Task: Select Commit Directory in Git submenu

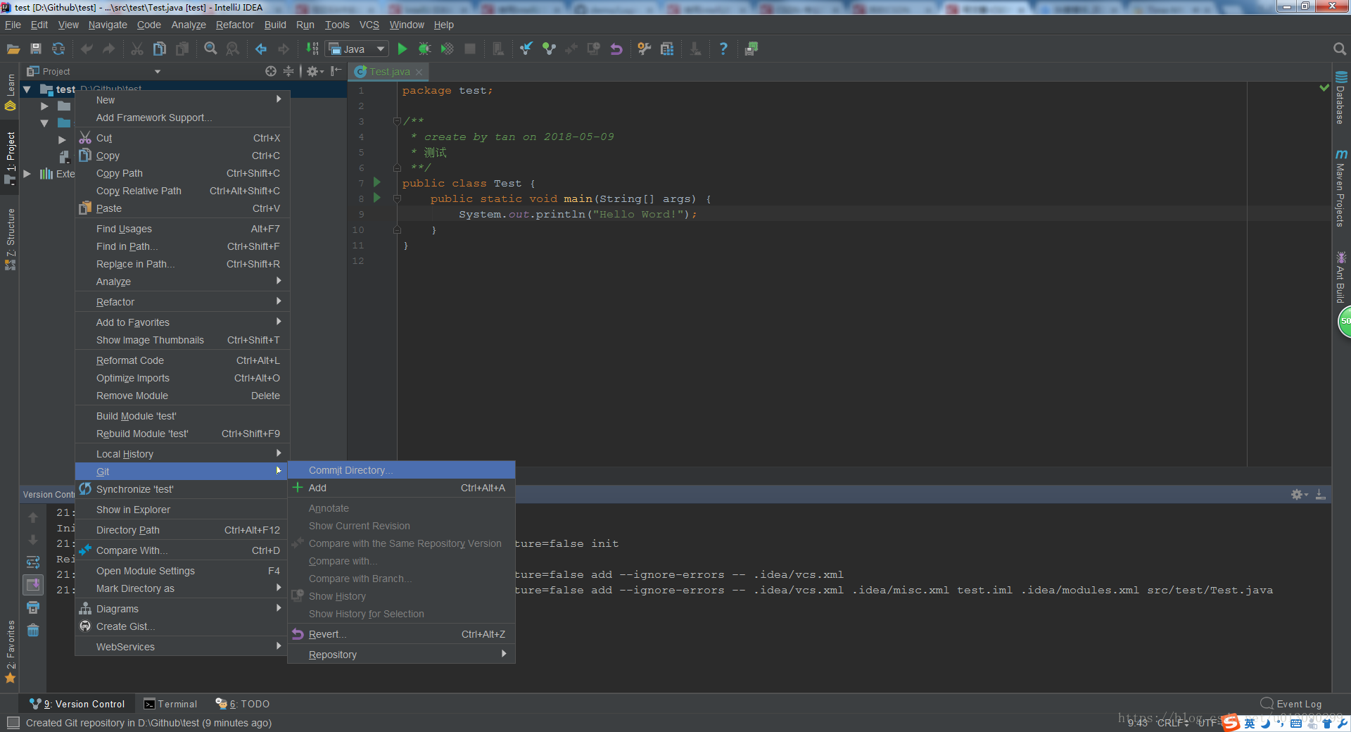Action: pyautogui.click(x=402, y=470)
